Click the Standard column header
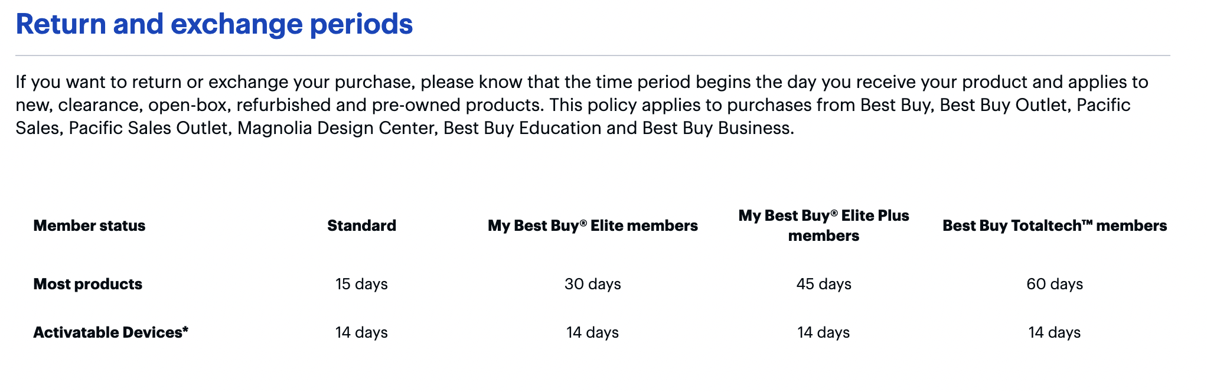Screen dimensions: 1207x392 (361, 226)
